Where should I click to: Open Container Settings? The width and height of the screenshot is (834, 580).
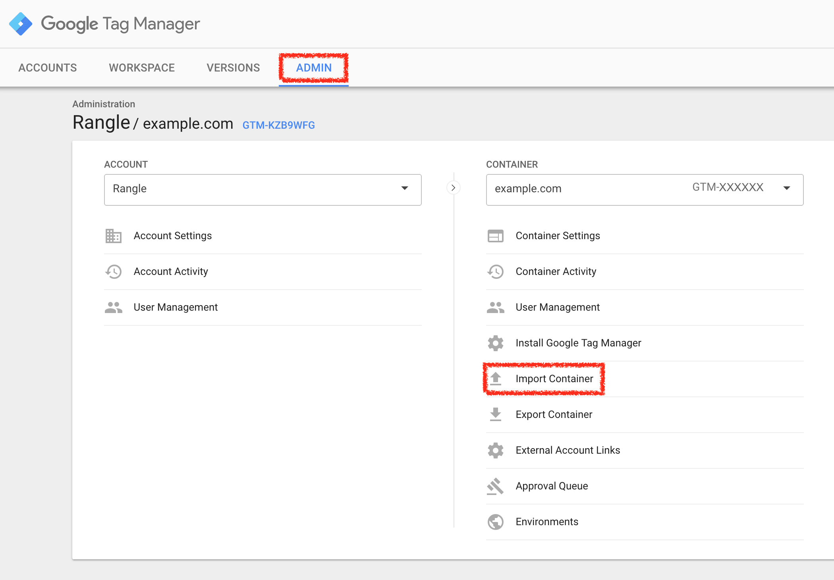point(645,236)
